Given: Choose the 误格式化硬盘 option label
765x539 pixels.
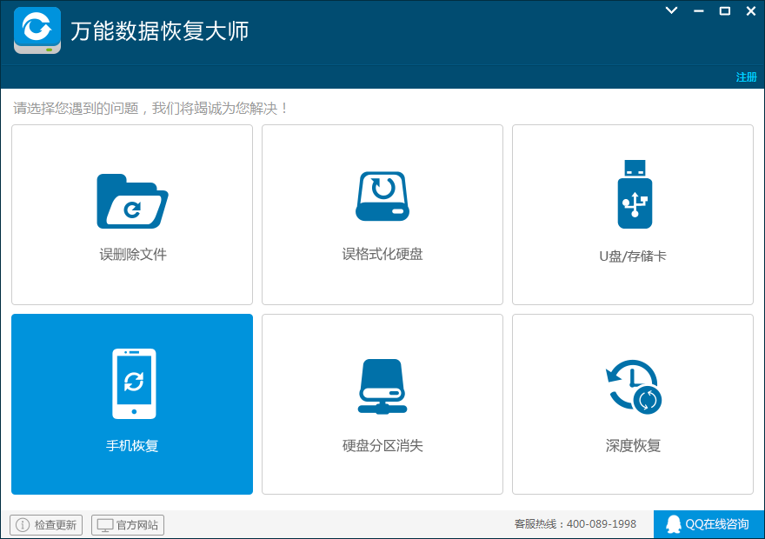Looking at the screenshot, I should [x=382, y=254].
